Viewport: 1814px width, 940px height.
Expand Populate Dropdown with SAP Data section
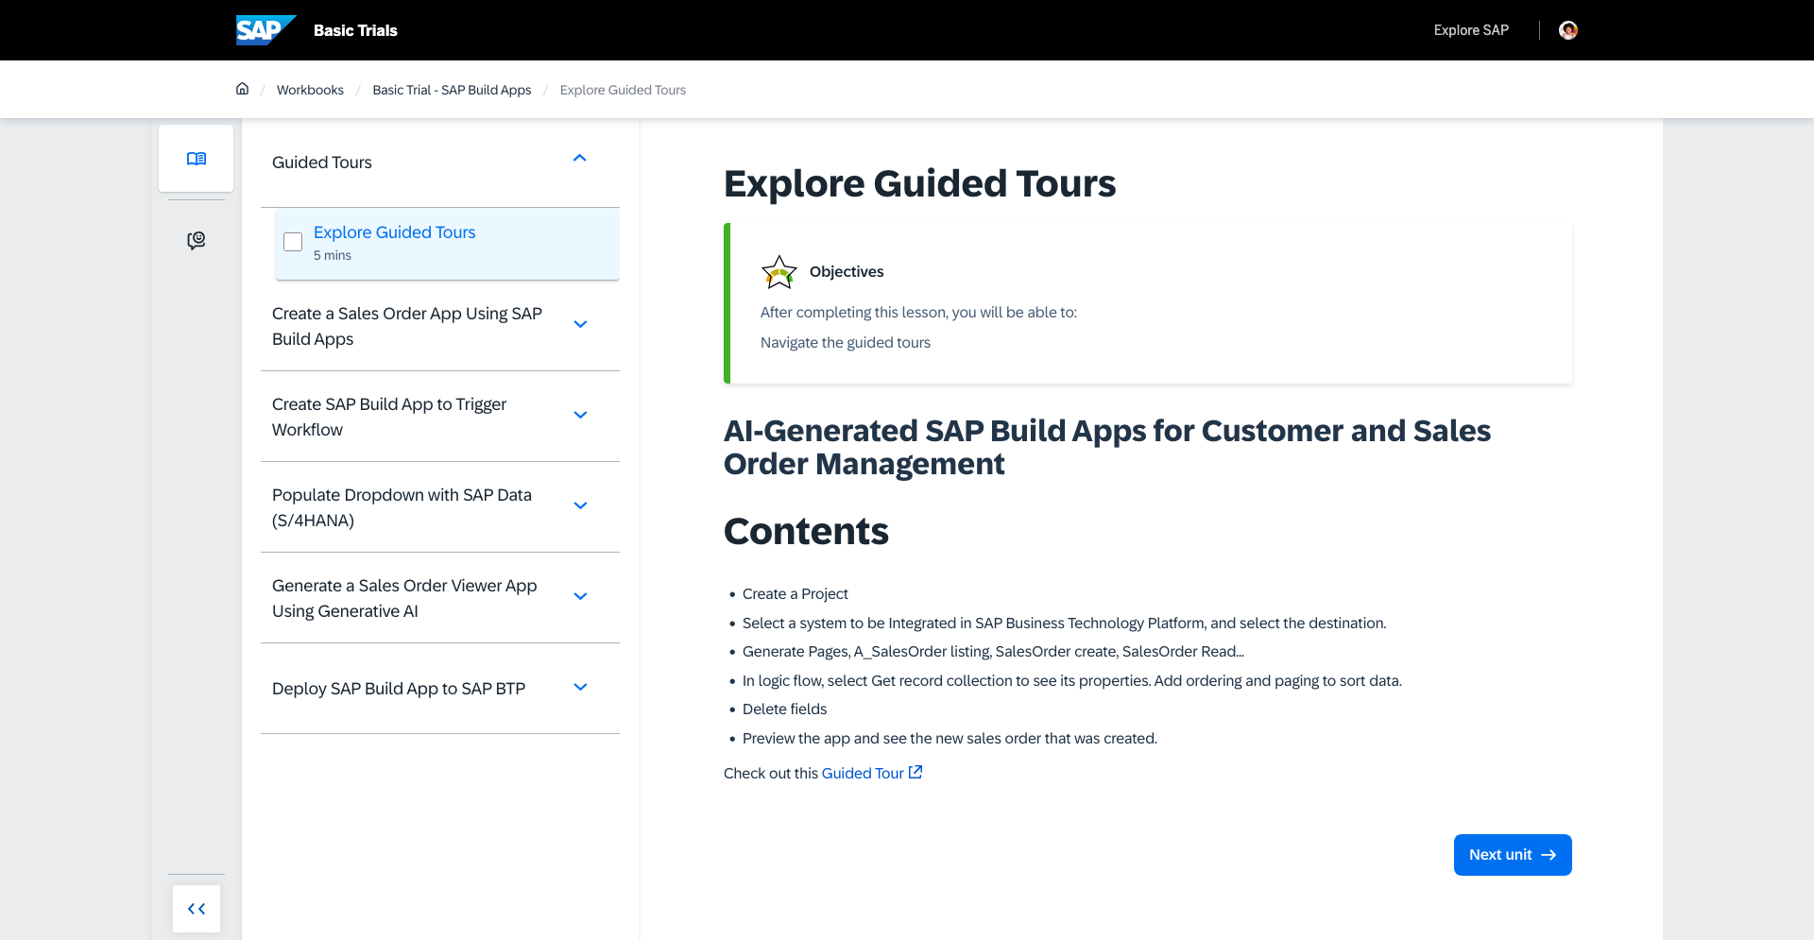click(581, 505)
